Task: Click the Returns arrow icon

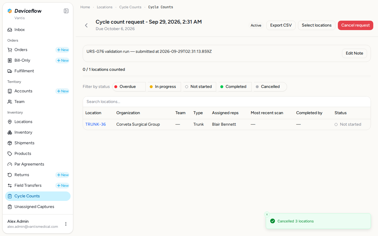Action: pyautogui.click(x=10, y=175)
